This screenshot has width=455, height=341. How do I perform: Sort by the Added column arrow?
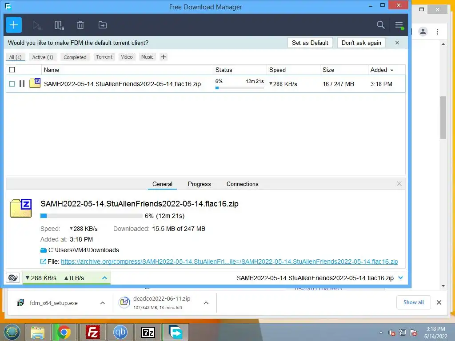(392, 70)
